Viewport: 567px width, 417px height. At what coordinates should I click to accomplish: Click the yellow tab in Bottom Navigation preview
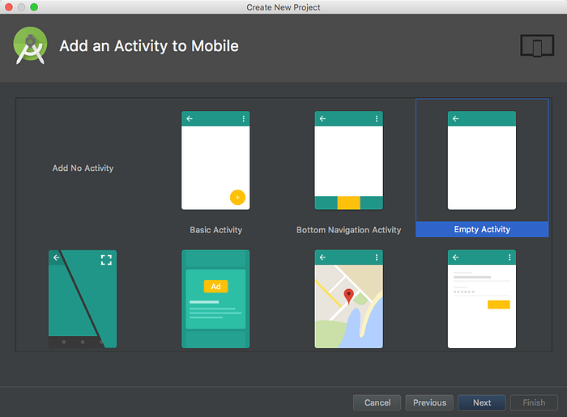pyautogui.click(x=348, y=202)
